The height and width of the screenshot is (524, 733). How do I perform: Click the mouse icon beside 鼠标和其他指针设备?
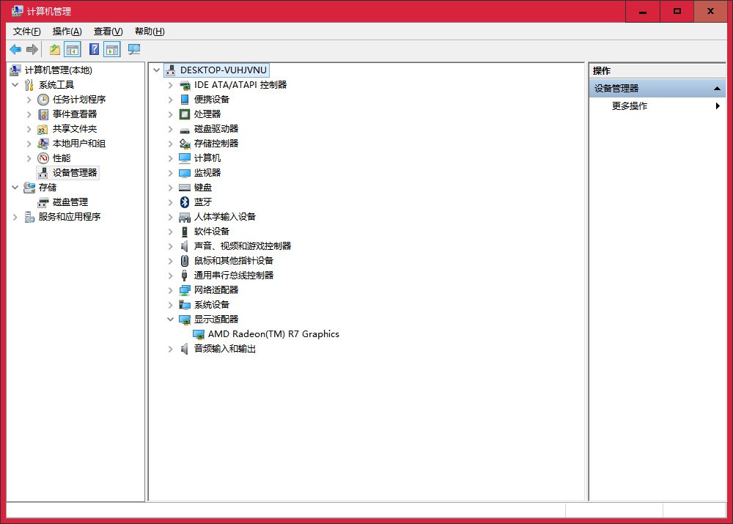pos(185,261)
